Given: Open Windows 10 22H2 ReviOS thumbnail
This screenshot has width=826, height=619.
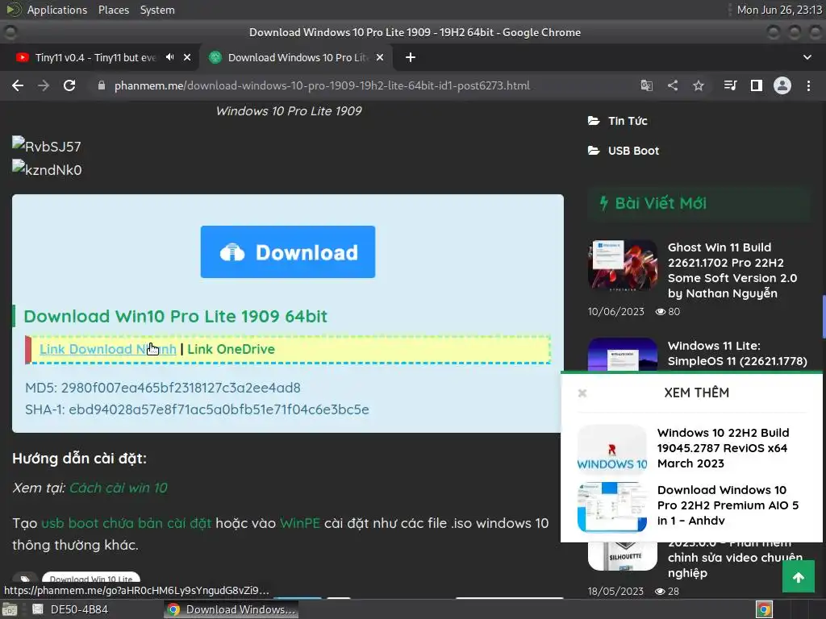Looking at the screenshot, I should 611,450.
